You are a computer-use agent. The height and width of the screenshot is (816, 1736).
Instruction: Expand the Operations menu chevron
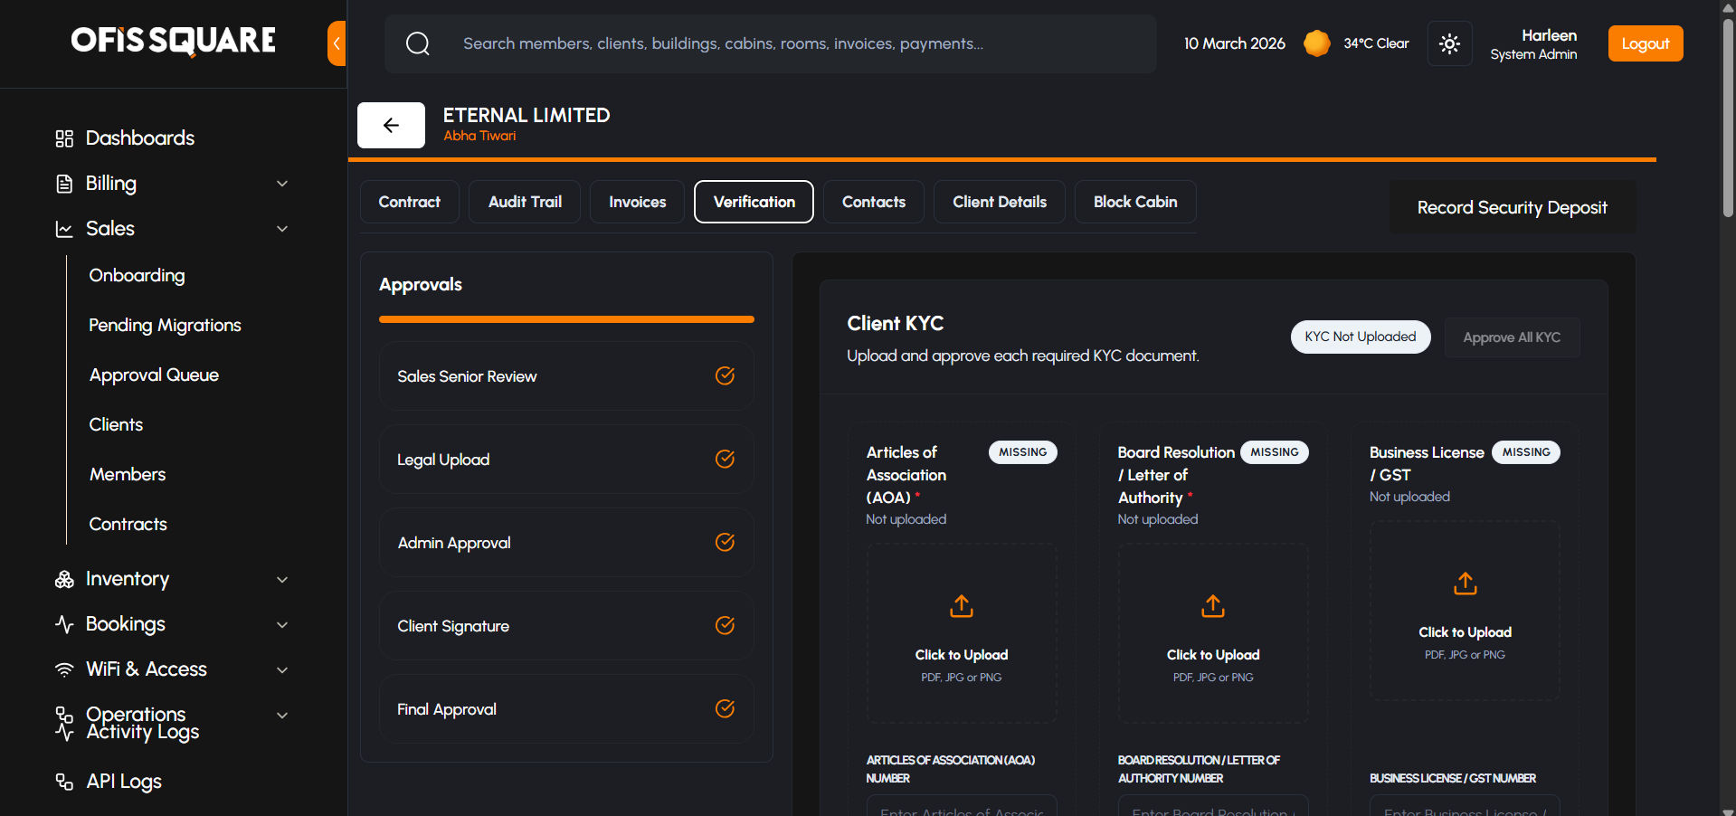pos(282,716)
